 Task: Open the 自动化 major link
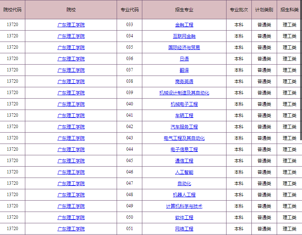(x=184, y=184)
